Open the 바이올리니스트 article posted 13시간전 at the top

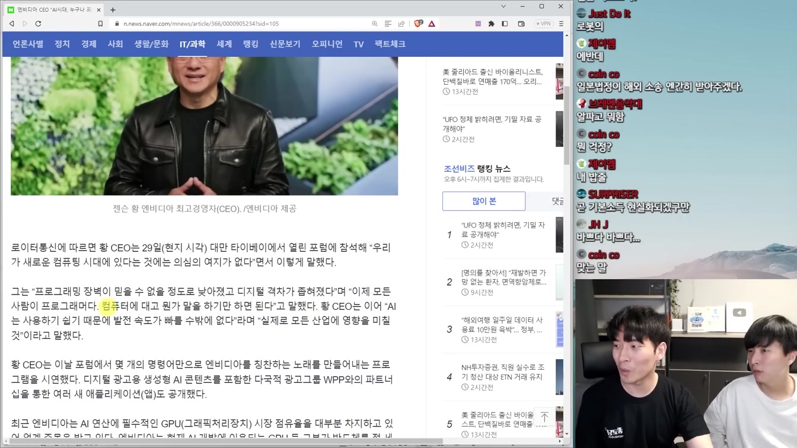[492, 77]
